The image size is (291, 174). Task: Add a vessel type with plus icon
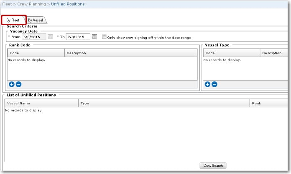coord(207,84)
